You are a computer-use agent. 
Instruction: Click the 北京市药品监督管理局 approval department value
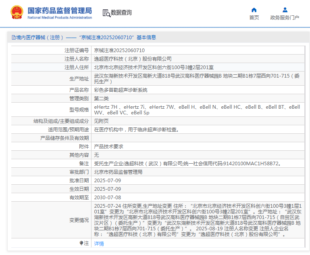tap(118, 172)
